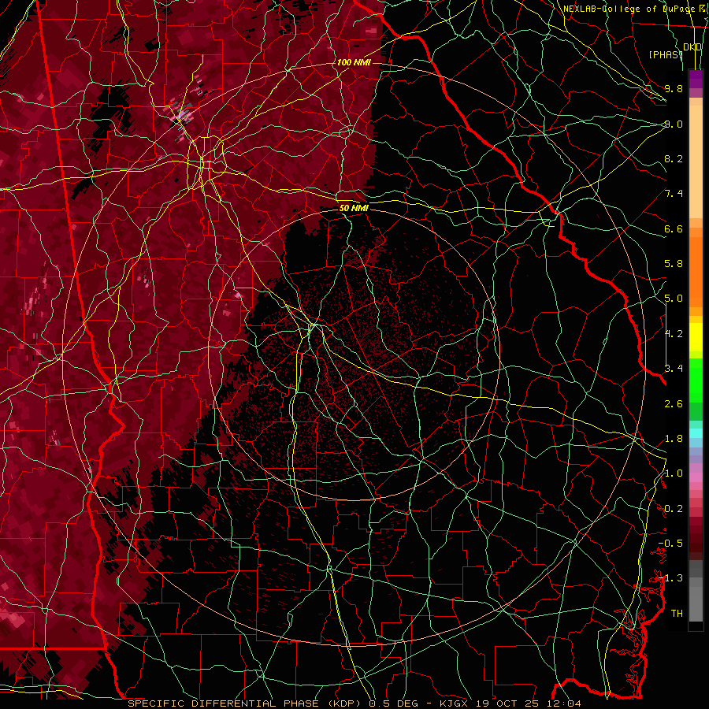The image size is (709, 709).
Task: Click the 7.4 scale value
Action: (674, 194)
